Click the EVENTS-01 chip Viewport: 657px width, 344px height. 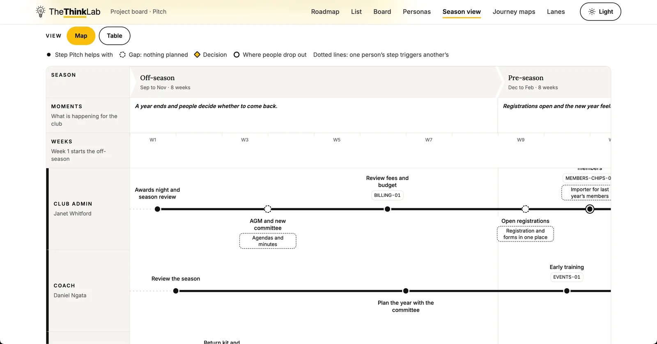tap(567, 277)
